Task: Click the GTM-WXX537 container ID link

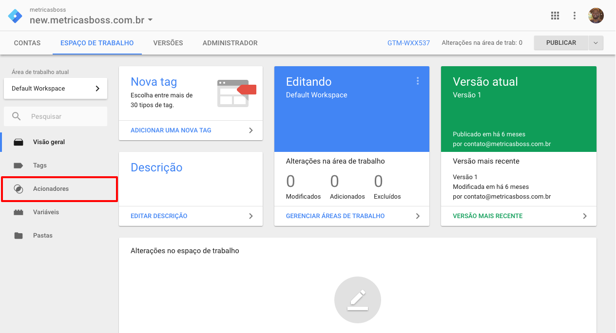Action: (x=408, y=43)
